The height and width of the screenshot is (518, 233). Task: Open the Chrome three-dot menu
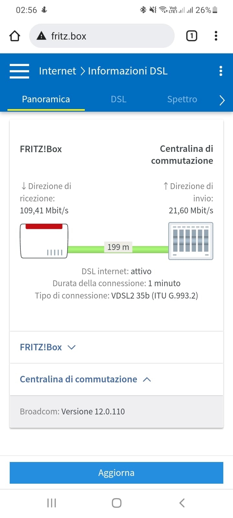[216, 36]
